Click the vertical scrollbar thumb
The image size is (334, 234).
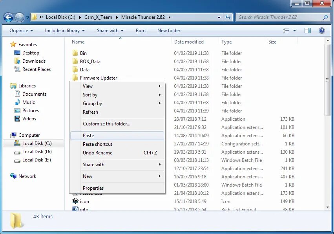click(327, 80)
